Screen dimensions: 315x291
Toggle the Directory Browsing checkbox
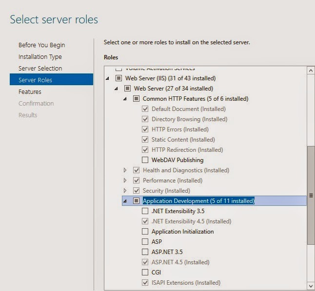pos(145,119)
